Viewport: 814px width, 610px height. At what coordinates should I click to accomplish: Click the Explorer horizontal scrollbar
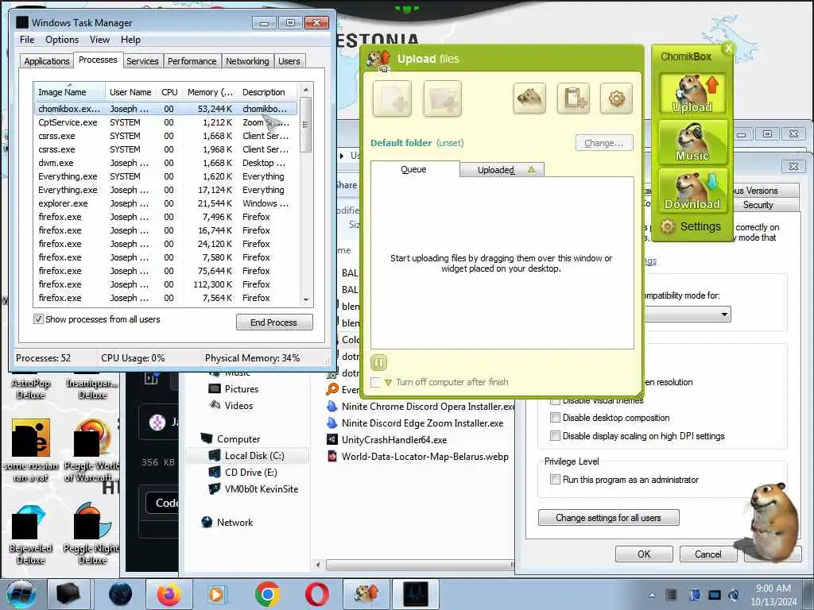click(x=418, y=565)
